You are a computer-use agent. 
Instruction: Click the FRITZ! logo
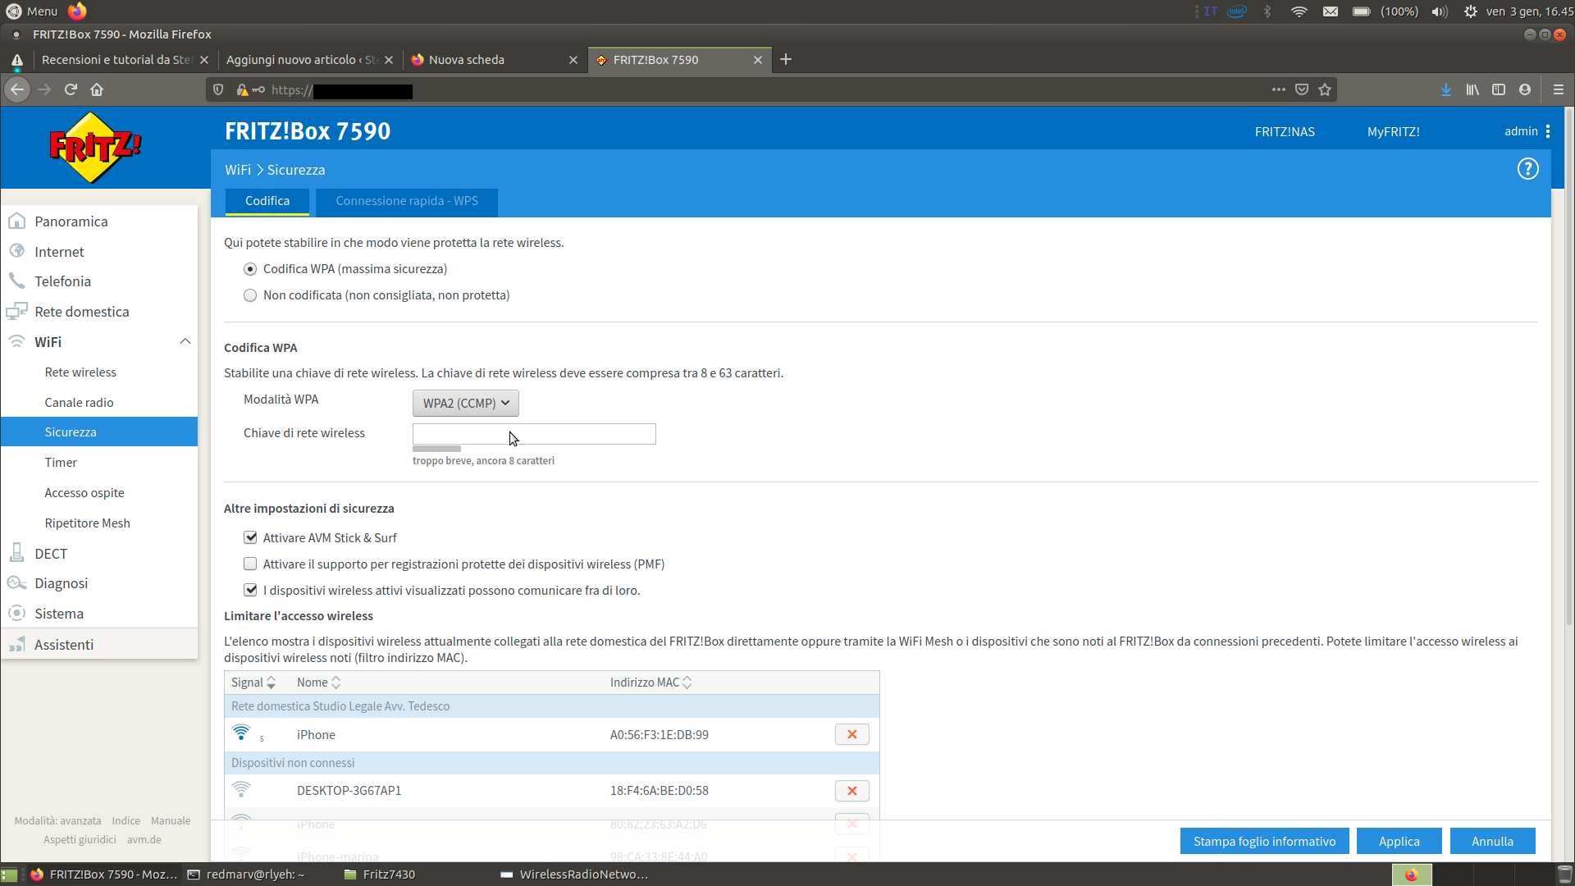(95, 148)
